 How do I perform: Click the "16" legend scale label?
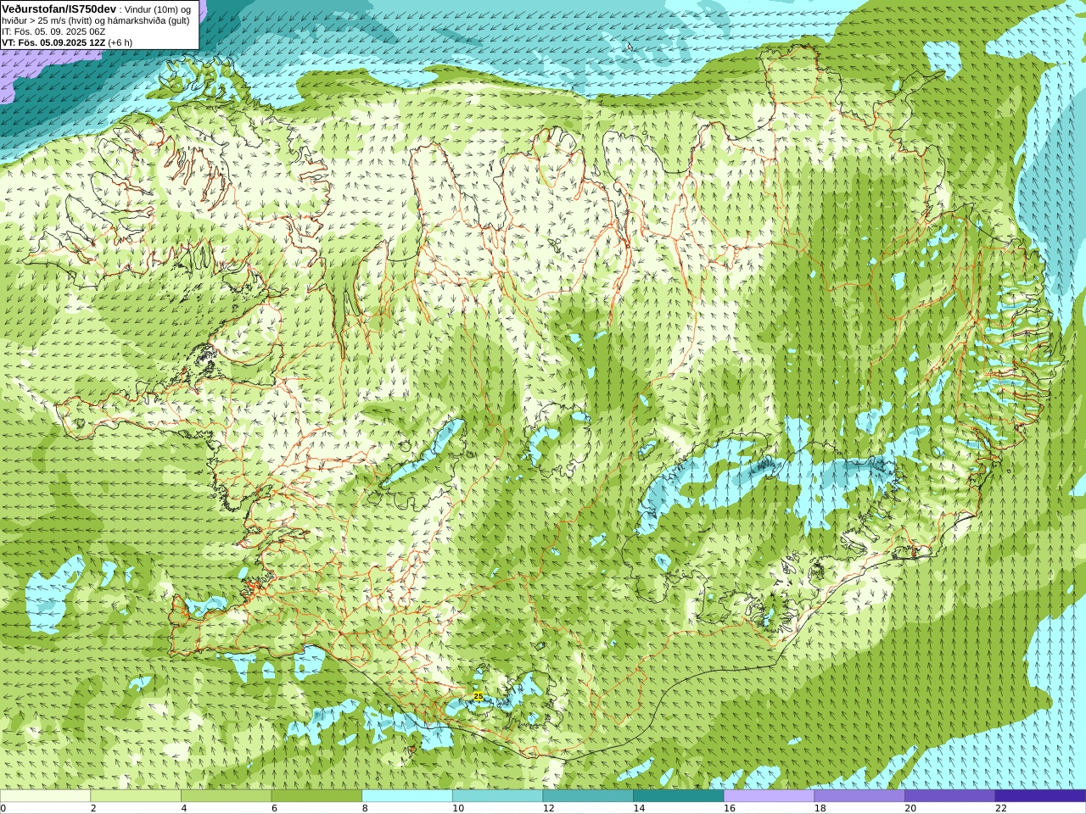(x=730, y=808)
